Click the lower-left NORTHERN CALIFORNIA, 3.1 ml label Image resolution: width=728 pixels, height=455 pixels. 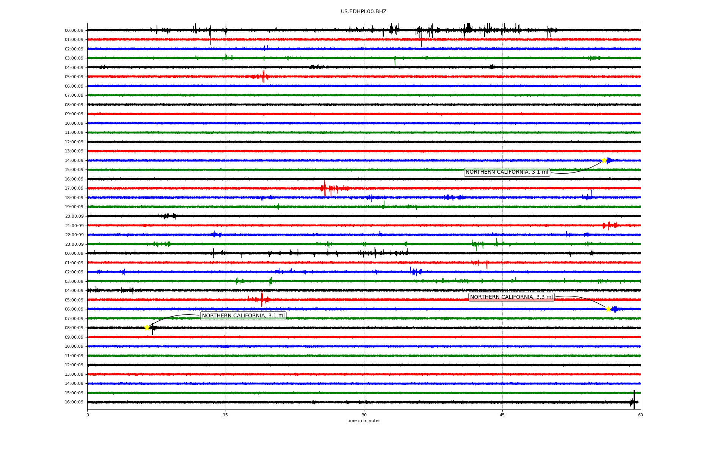click(243, 315)
